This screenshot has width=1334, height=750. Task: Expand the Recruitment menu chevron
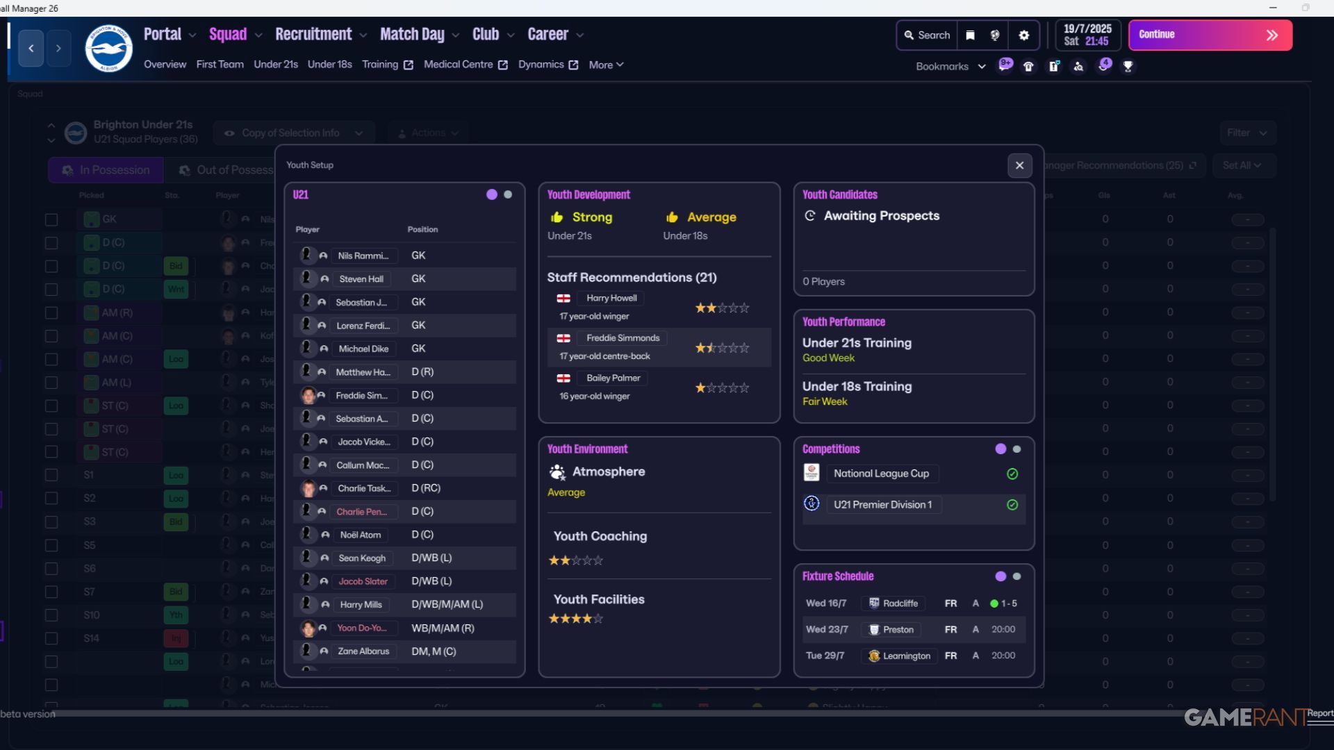pyautogui.click(x=363, y=35)
